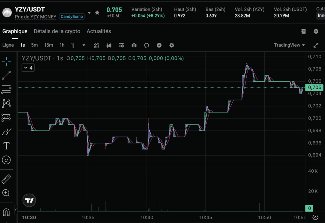Select the XABCD pattern tool
325x223 pixels.
coord(7,103)
